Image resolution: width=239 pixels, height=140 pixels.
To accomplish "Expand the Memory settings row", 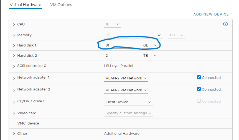I will pyautogui.click(x=14, y=35).
